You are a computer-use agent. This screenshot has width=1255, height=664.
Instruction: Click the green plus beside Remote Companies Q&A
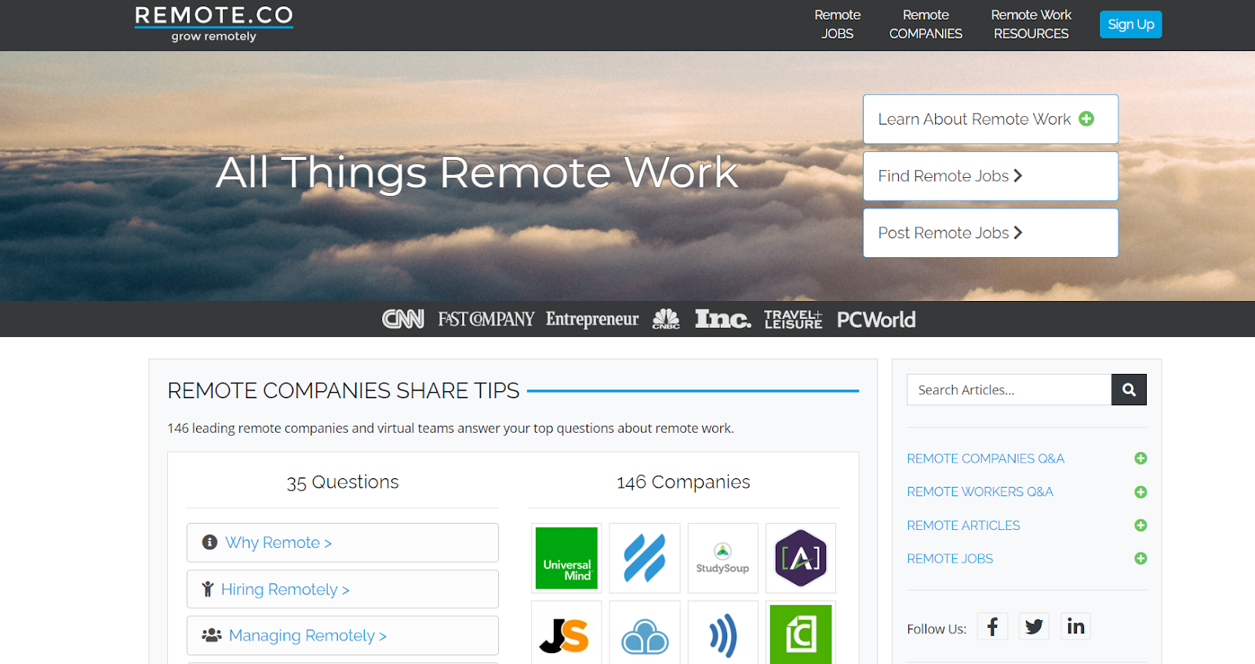pos(1140,459)
